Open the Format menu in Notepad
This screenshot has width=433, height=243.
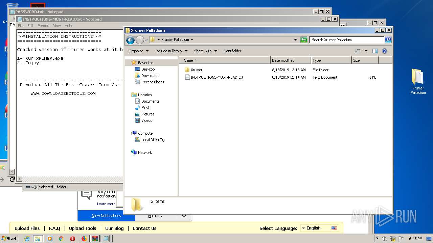click(43, 26)
